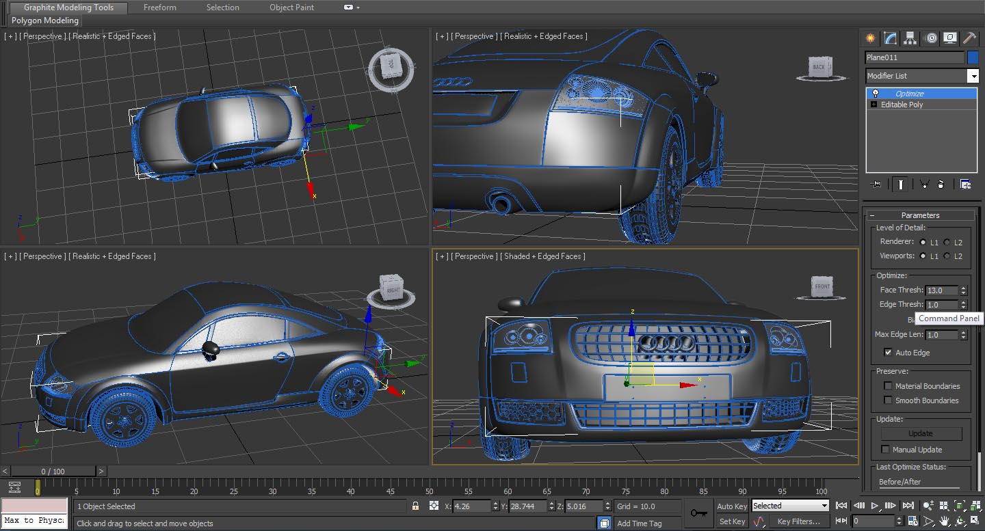Screen dimensions: 985x531
Task: Select Viewports L1 radio button
Action: pyautogui.click(x=923, y=256)
